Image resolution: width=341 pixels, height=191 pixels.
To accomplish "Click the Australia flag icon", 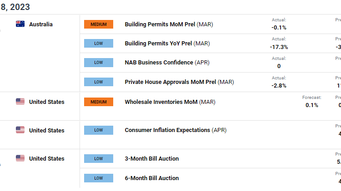I will click(20, 24).
